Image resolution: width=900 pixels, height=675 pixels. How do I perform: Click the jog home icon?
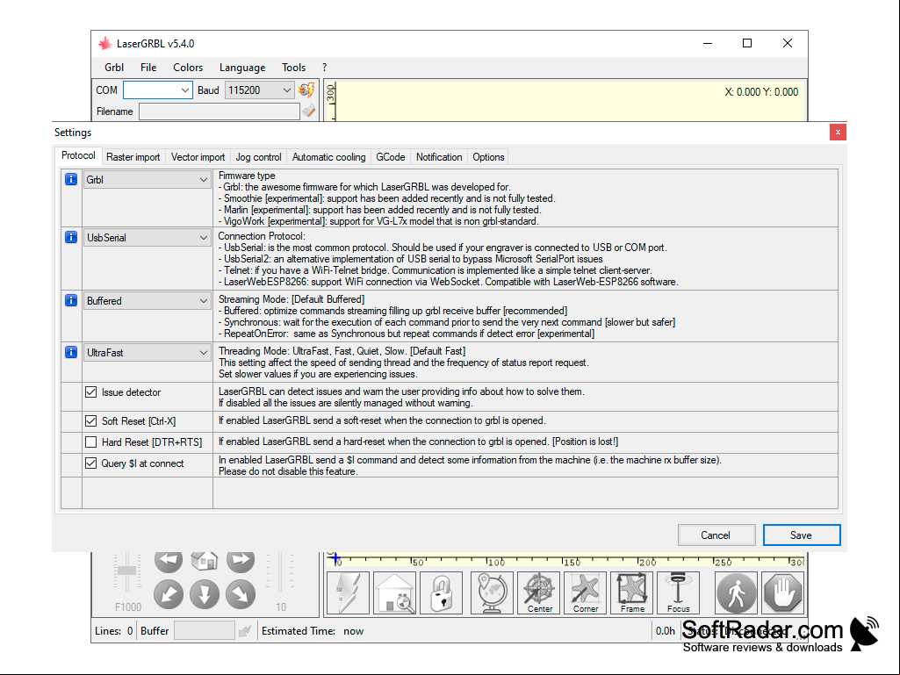pyautogui.click(x=205, y=561)
